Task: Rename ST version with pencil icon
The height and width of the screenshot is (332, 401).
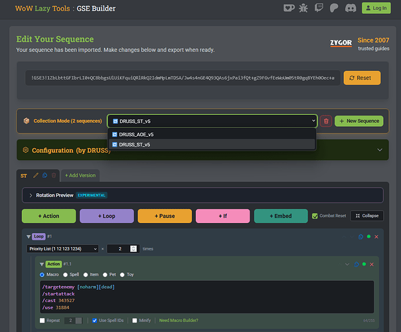Action: pos(36,175)
